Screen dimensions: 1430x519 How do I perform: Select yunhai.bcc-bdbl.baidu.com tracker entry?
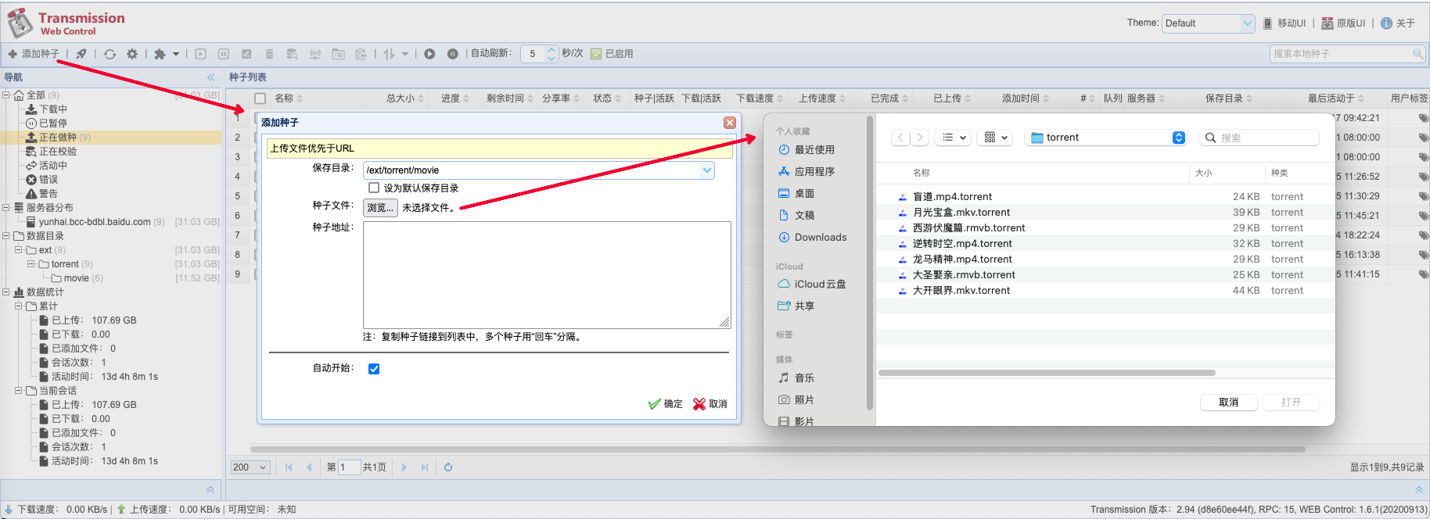click(x=95, y=222)
